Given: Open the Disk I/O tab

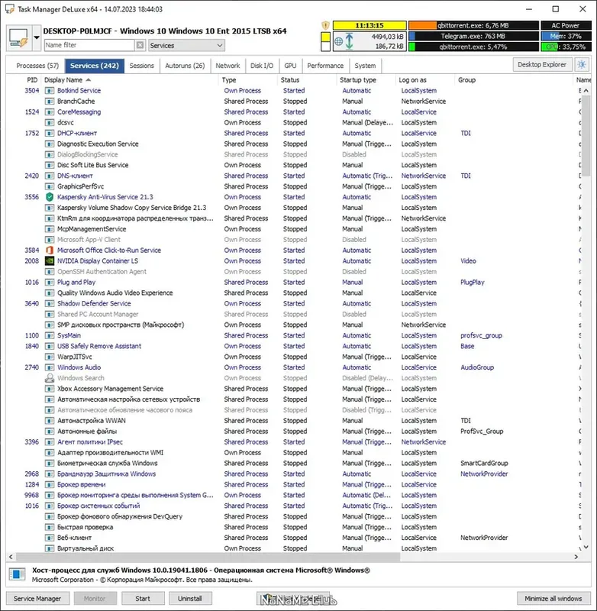Looking at the screenshot, I should [x=262, y=66].
